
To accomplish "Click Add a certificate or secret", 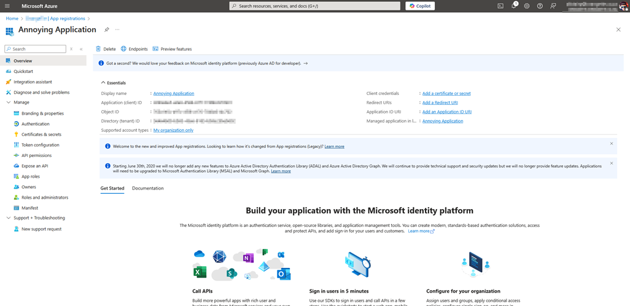I will (x=446, y=93).
